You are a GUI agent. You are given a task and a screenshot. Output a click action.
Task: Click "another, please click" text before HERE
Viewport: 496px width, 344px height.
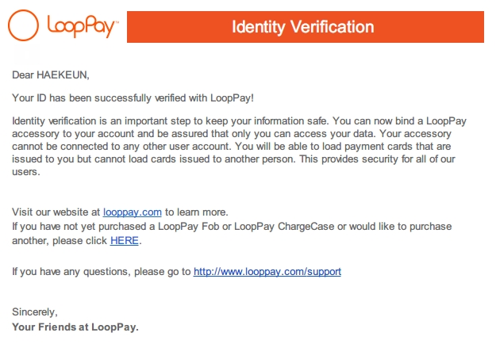coord(60,241)
